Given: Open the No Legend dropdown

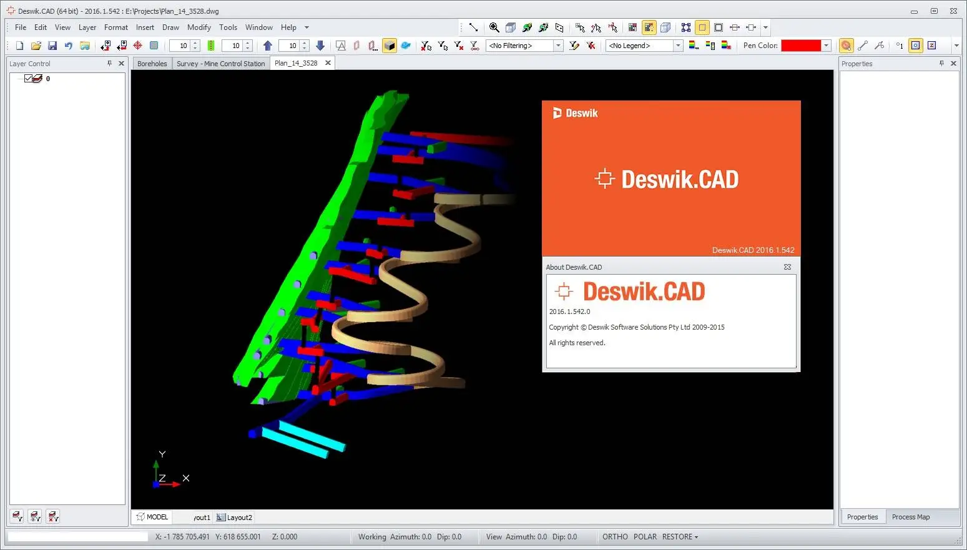Looking at the screenshot, I should 678,46.
